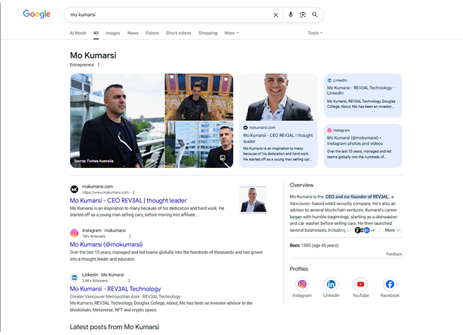Switch to the AI Mode tab
Screen dimensions: 463x335
78,33
